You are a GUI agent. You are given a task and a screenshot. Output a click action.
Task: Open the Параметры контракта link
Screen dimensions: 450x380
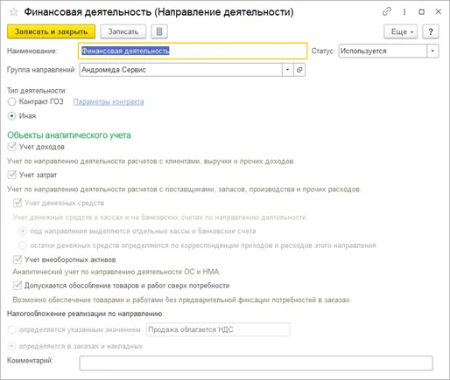[109, 101]
